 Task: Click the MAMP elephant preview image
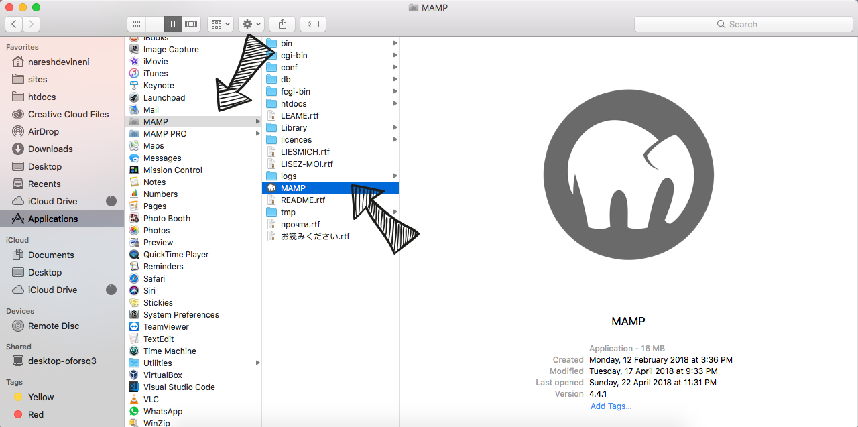pyautogui.click(x=628, y=174)
